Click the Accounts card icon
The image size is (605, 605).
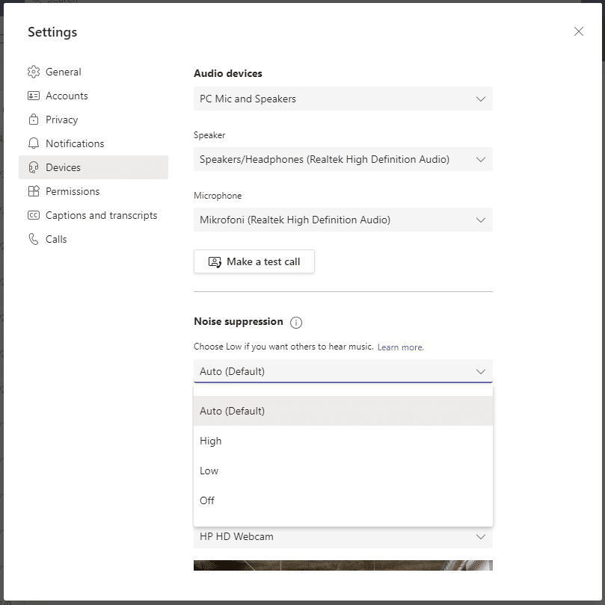pyautogui.click(x=33, y=96)
